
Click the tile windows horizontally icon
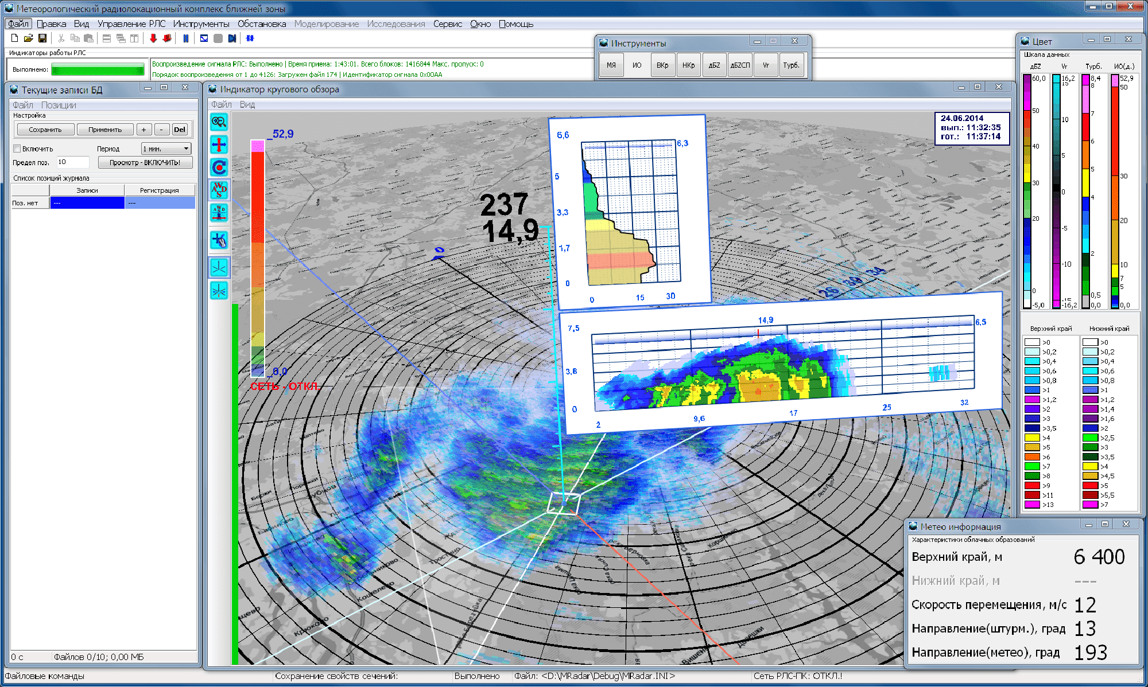pyautogui.click(x=107, y=38)
